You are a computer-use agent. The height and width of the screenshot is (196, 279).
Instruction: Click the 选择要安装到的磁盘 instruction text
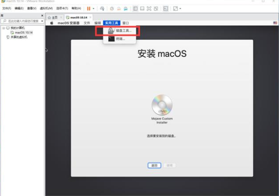(161, 136)
